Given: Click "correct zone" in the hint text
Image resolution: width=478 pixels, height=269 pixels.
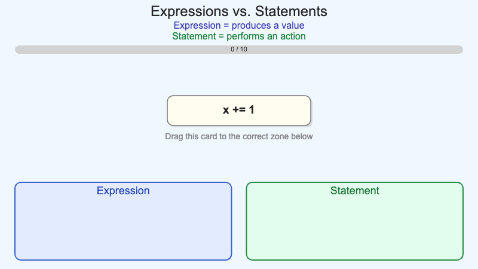Looking at the screenshot, I should click(x=262, y=136).
